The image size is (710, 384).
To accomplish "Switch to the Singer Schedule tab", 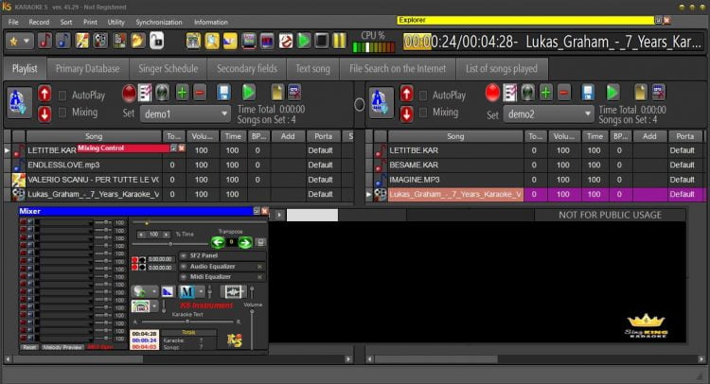I will (x=168, y=69).
